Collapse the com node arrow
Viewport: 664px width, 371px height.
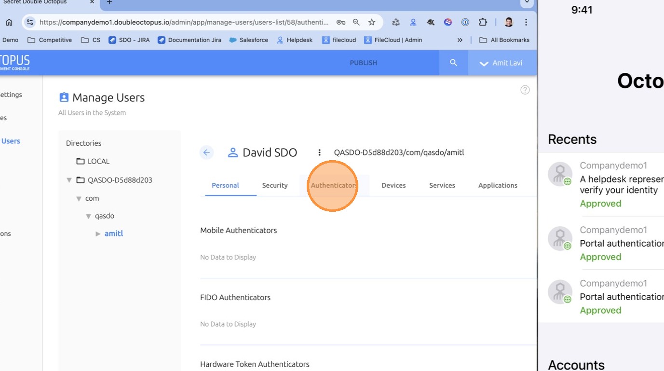coord(79,198)
